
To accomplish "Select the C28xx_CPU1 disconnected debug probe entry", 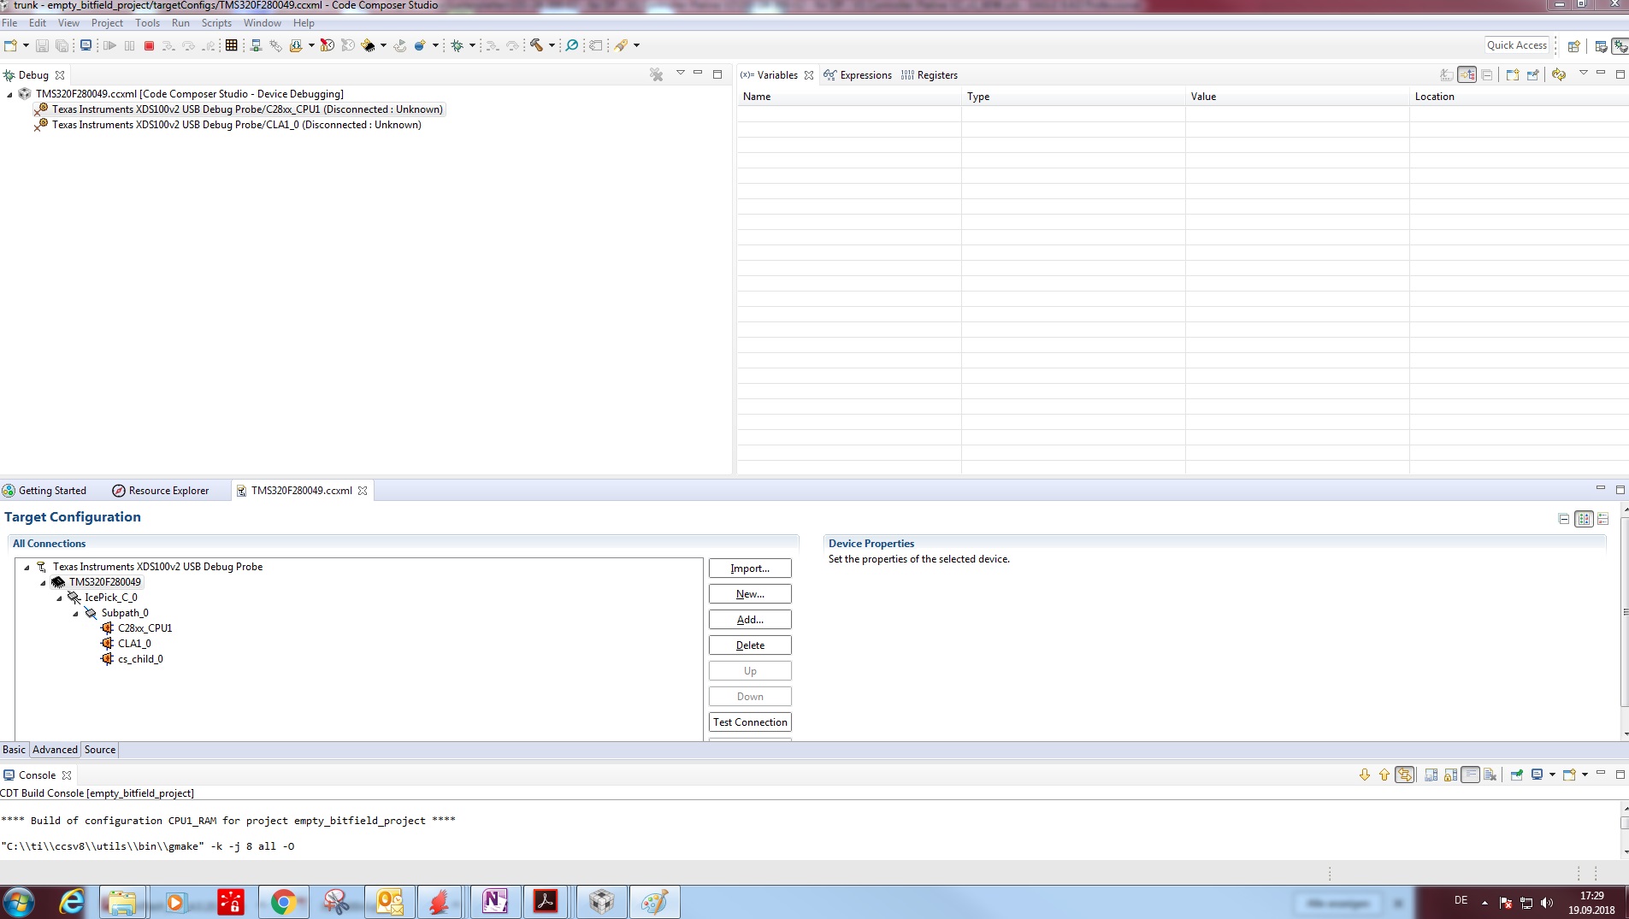I will click(239, 109).
